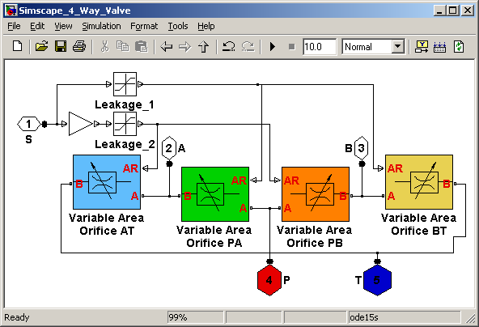Image resolution: width=479 pixels, height=327 pixels.
Task: Navigate forward with the right arrow icon
Action: click(x=184, y=47)
